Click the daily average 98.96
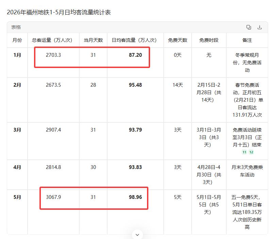Screen dimensions: 277x239 (x=135, y=197)
